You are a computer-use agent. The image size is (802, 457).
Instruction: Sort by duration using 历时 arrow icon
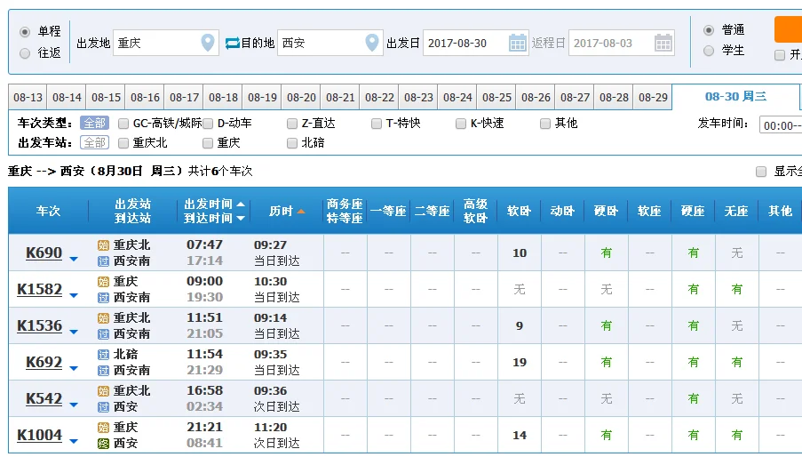(x=301, y=211)
